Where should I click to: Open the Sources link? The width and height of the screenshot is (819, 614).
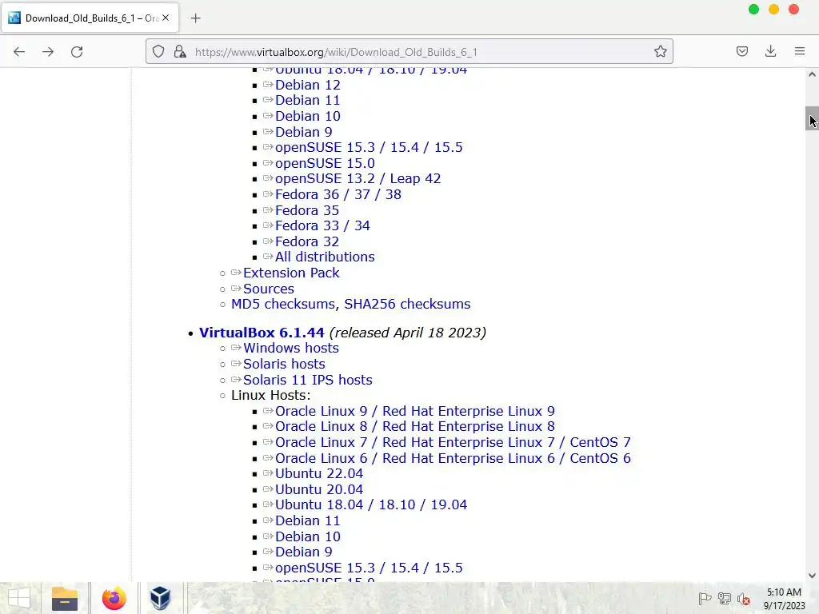pos(269,289)
